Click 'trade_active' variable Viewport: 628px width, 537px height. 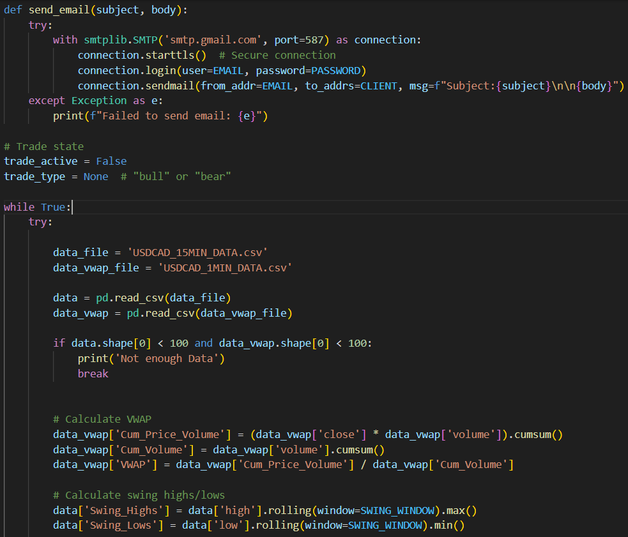[x=41, y=161]
